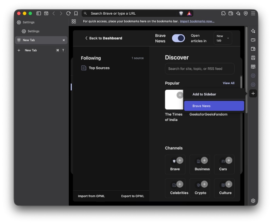Open Brave VPN shield icon

point(245,13)
